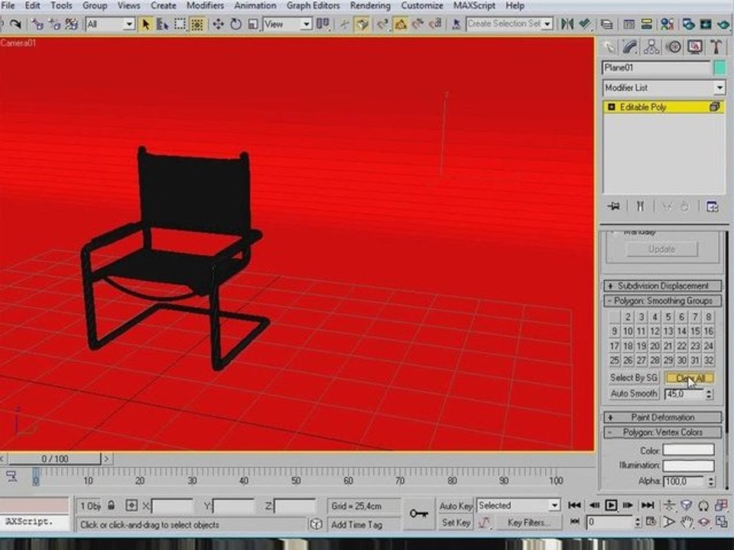Activate the Select and Rotate tool
Screen dimensions: 734x550
pyautogui.click(x=235, y=24)
